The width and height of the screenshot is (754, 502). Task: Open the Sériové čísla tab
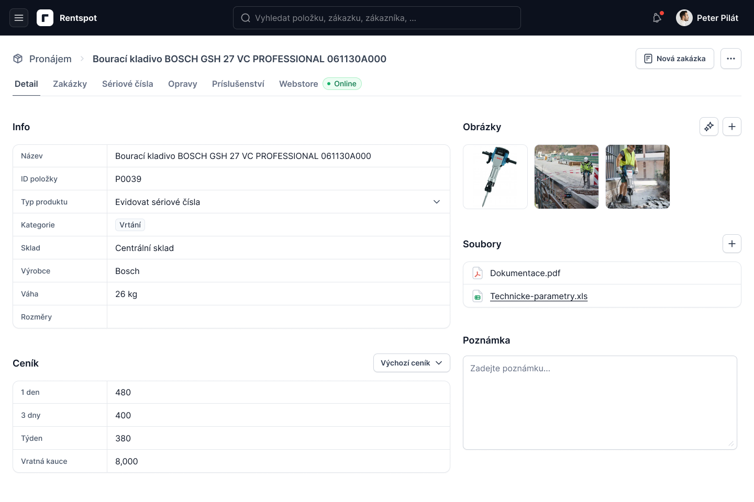tap(127, 84)
